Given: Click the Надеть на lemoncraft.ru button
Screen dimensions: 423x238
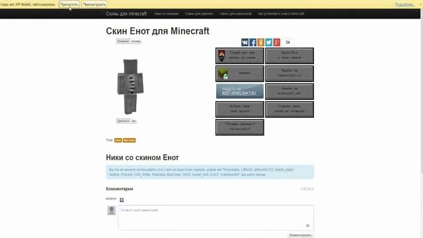Looking at the screenshot, I should tap(289, 73).
